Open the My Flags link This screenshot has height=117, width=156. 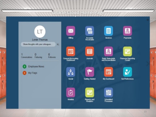(33, 73)
